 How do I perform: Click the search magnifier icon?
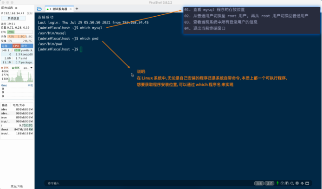[292, 183]
